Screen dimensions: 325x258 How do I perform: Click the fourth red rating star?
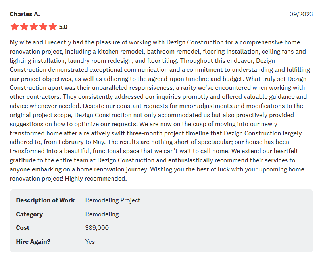[43, 27]
